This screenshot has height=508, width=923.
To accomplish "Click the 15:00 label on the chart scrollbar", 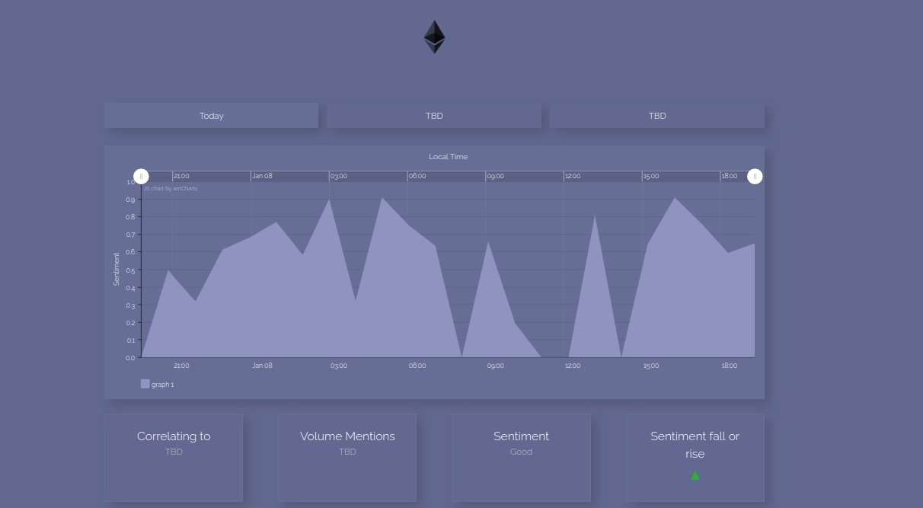I will pyautogui.click(x=651, y=176).
